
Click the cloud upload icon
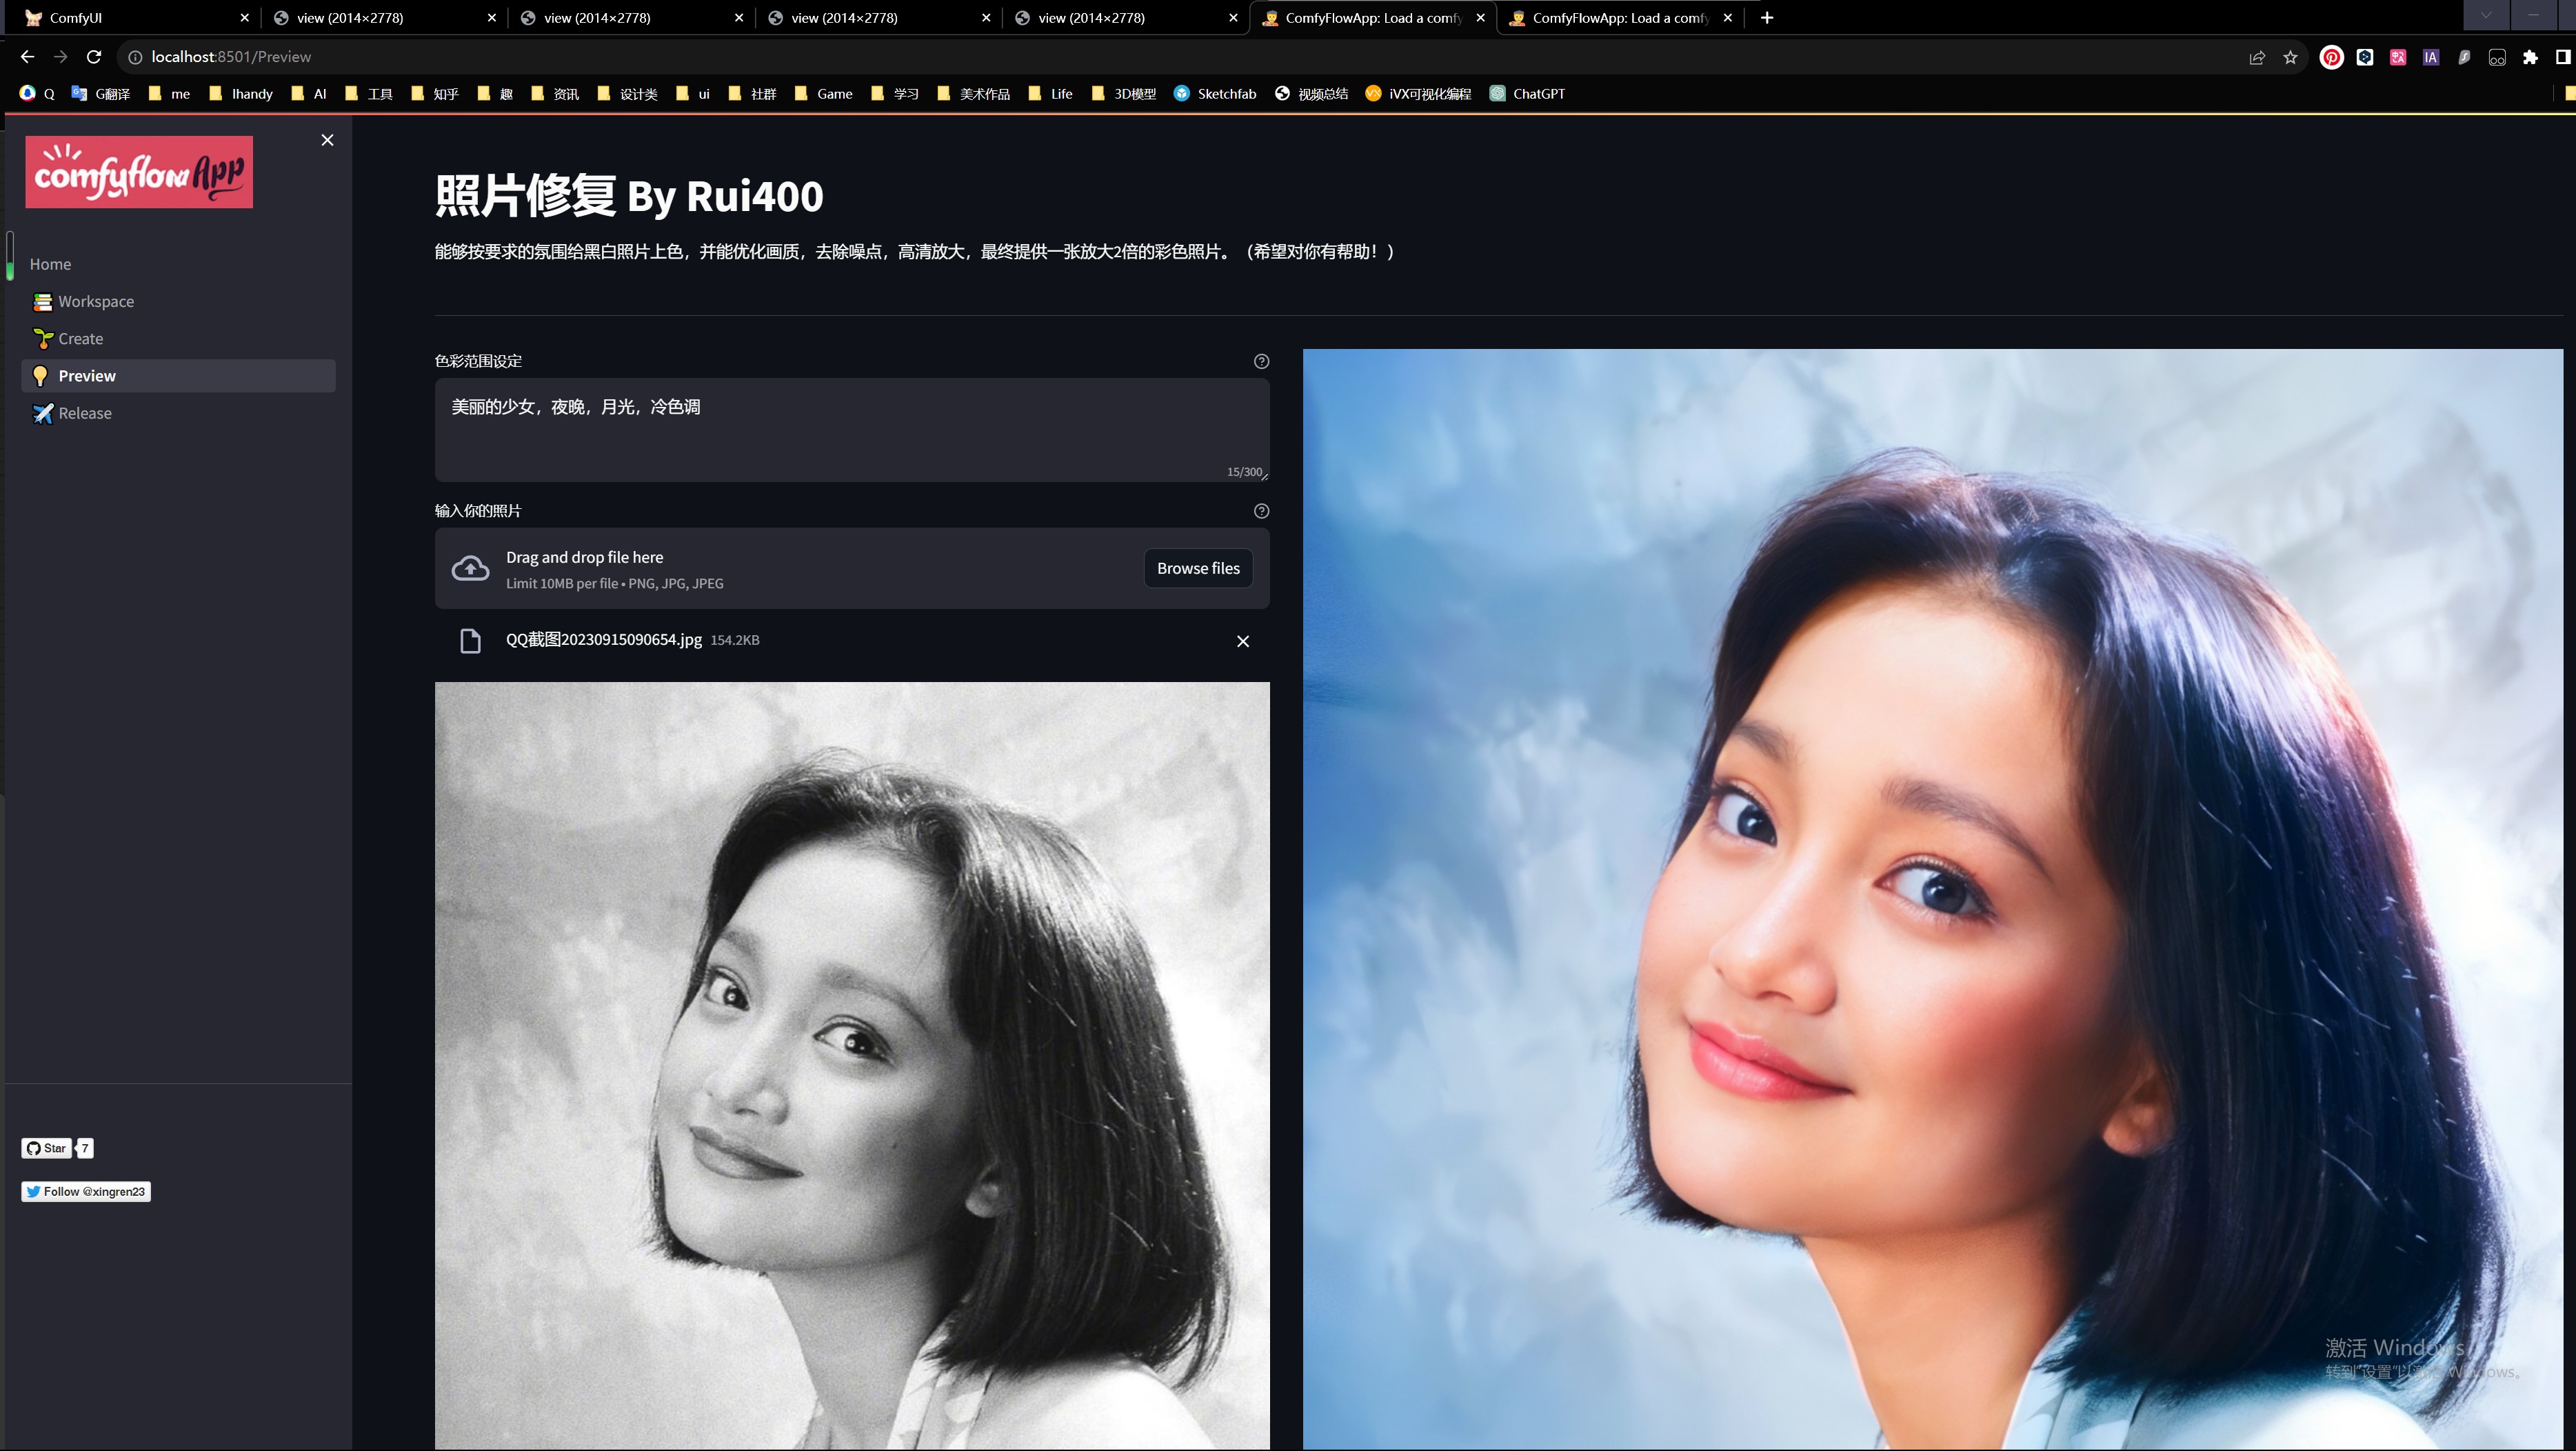click(x=470, y=568)
